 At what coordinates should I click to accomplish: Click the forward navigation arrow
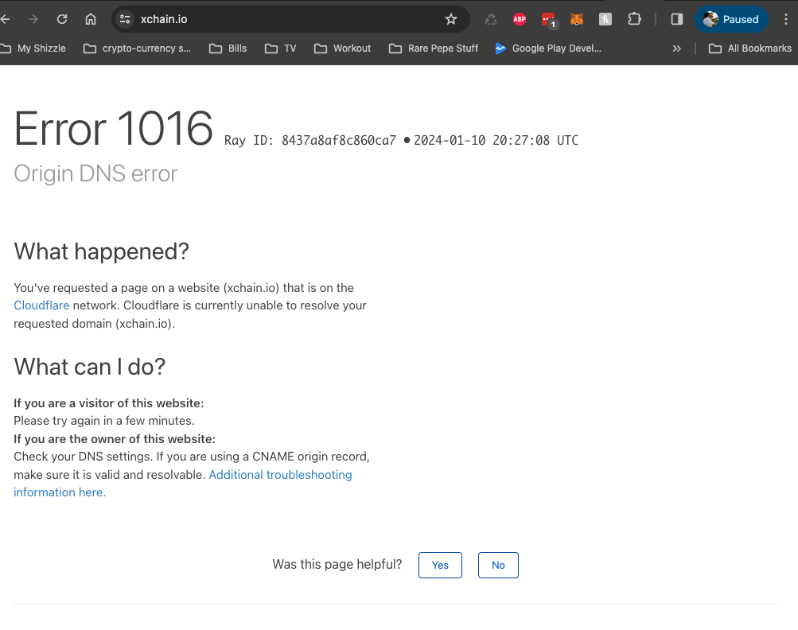[x=33, y=19]
